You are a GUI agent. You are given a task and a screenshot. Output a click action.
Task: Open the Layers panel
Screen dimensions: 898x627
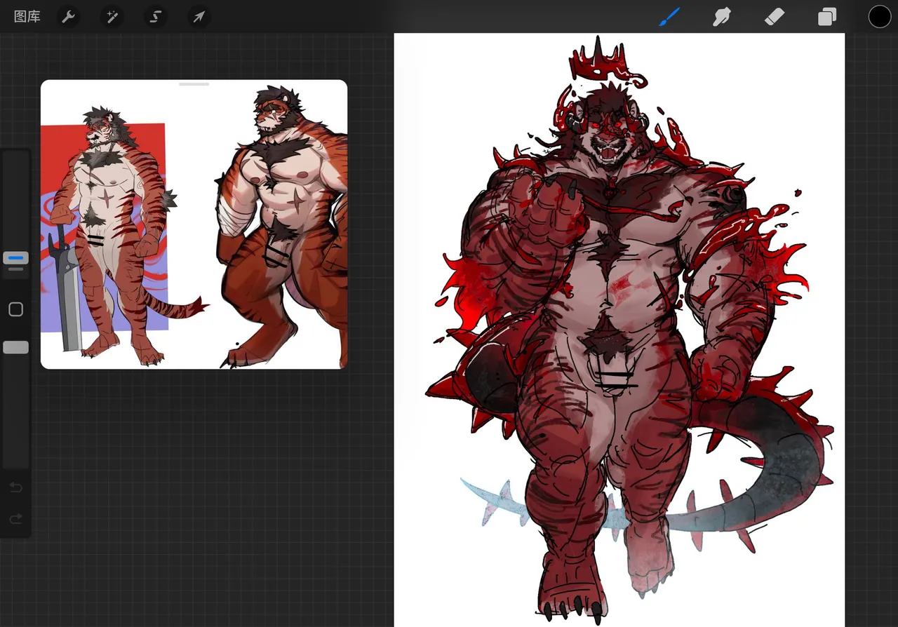click(827, 17)
